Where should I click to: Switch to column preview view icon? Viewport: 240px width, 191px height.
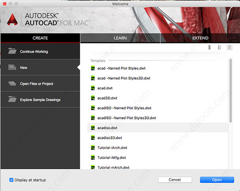point(229,48)
